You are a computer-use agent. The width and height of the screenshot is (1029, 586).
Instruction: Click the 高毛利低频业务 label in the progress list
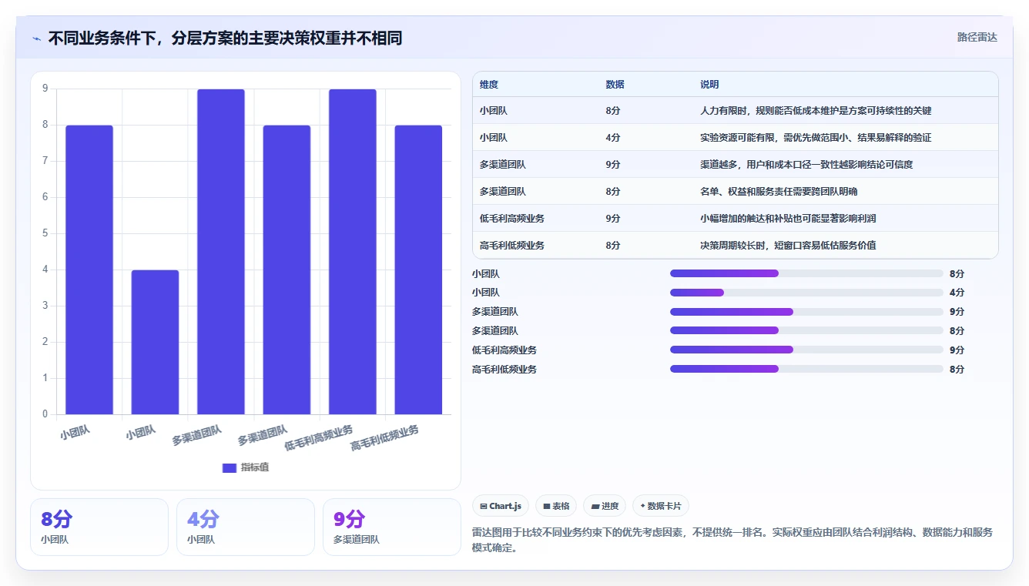[x=504, y=369]
